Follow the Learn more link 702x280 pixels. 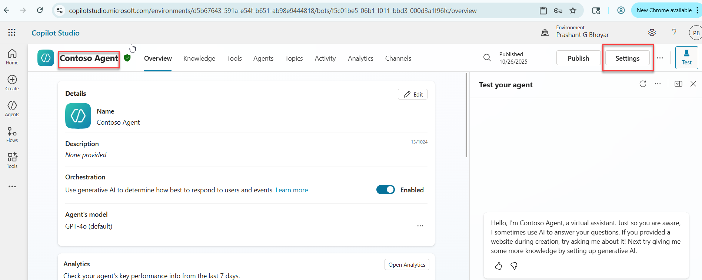[x=292, y=190]
